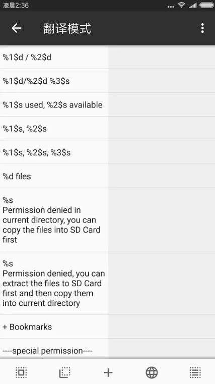Screen dimensions: 215x384
Task: Tap the 翻译模式 title in the header
Action: pyautogui.click(x=67, y=28)
